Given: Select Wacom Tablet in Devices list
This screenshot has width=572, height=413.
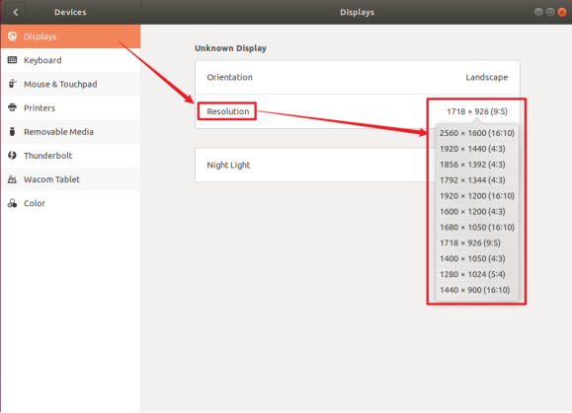Looking at the screenshot, I should 71,179.
